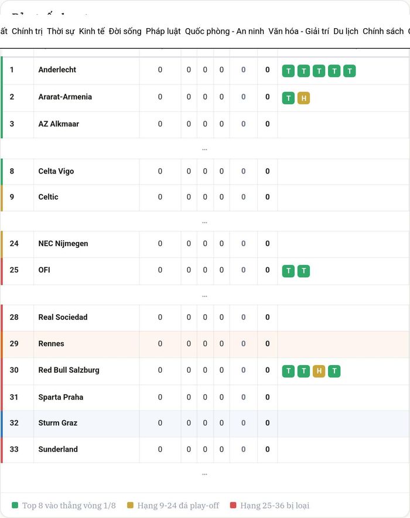The image size is (410, 518).
Task: Click the second green T badge in OFI row
Action: coord(303,271)
